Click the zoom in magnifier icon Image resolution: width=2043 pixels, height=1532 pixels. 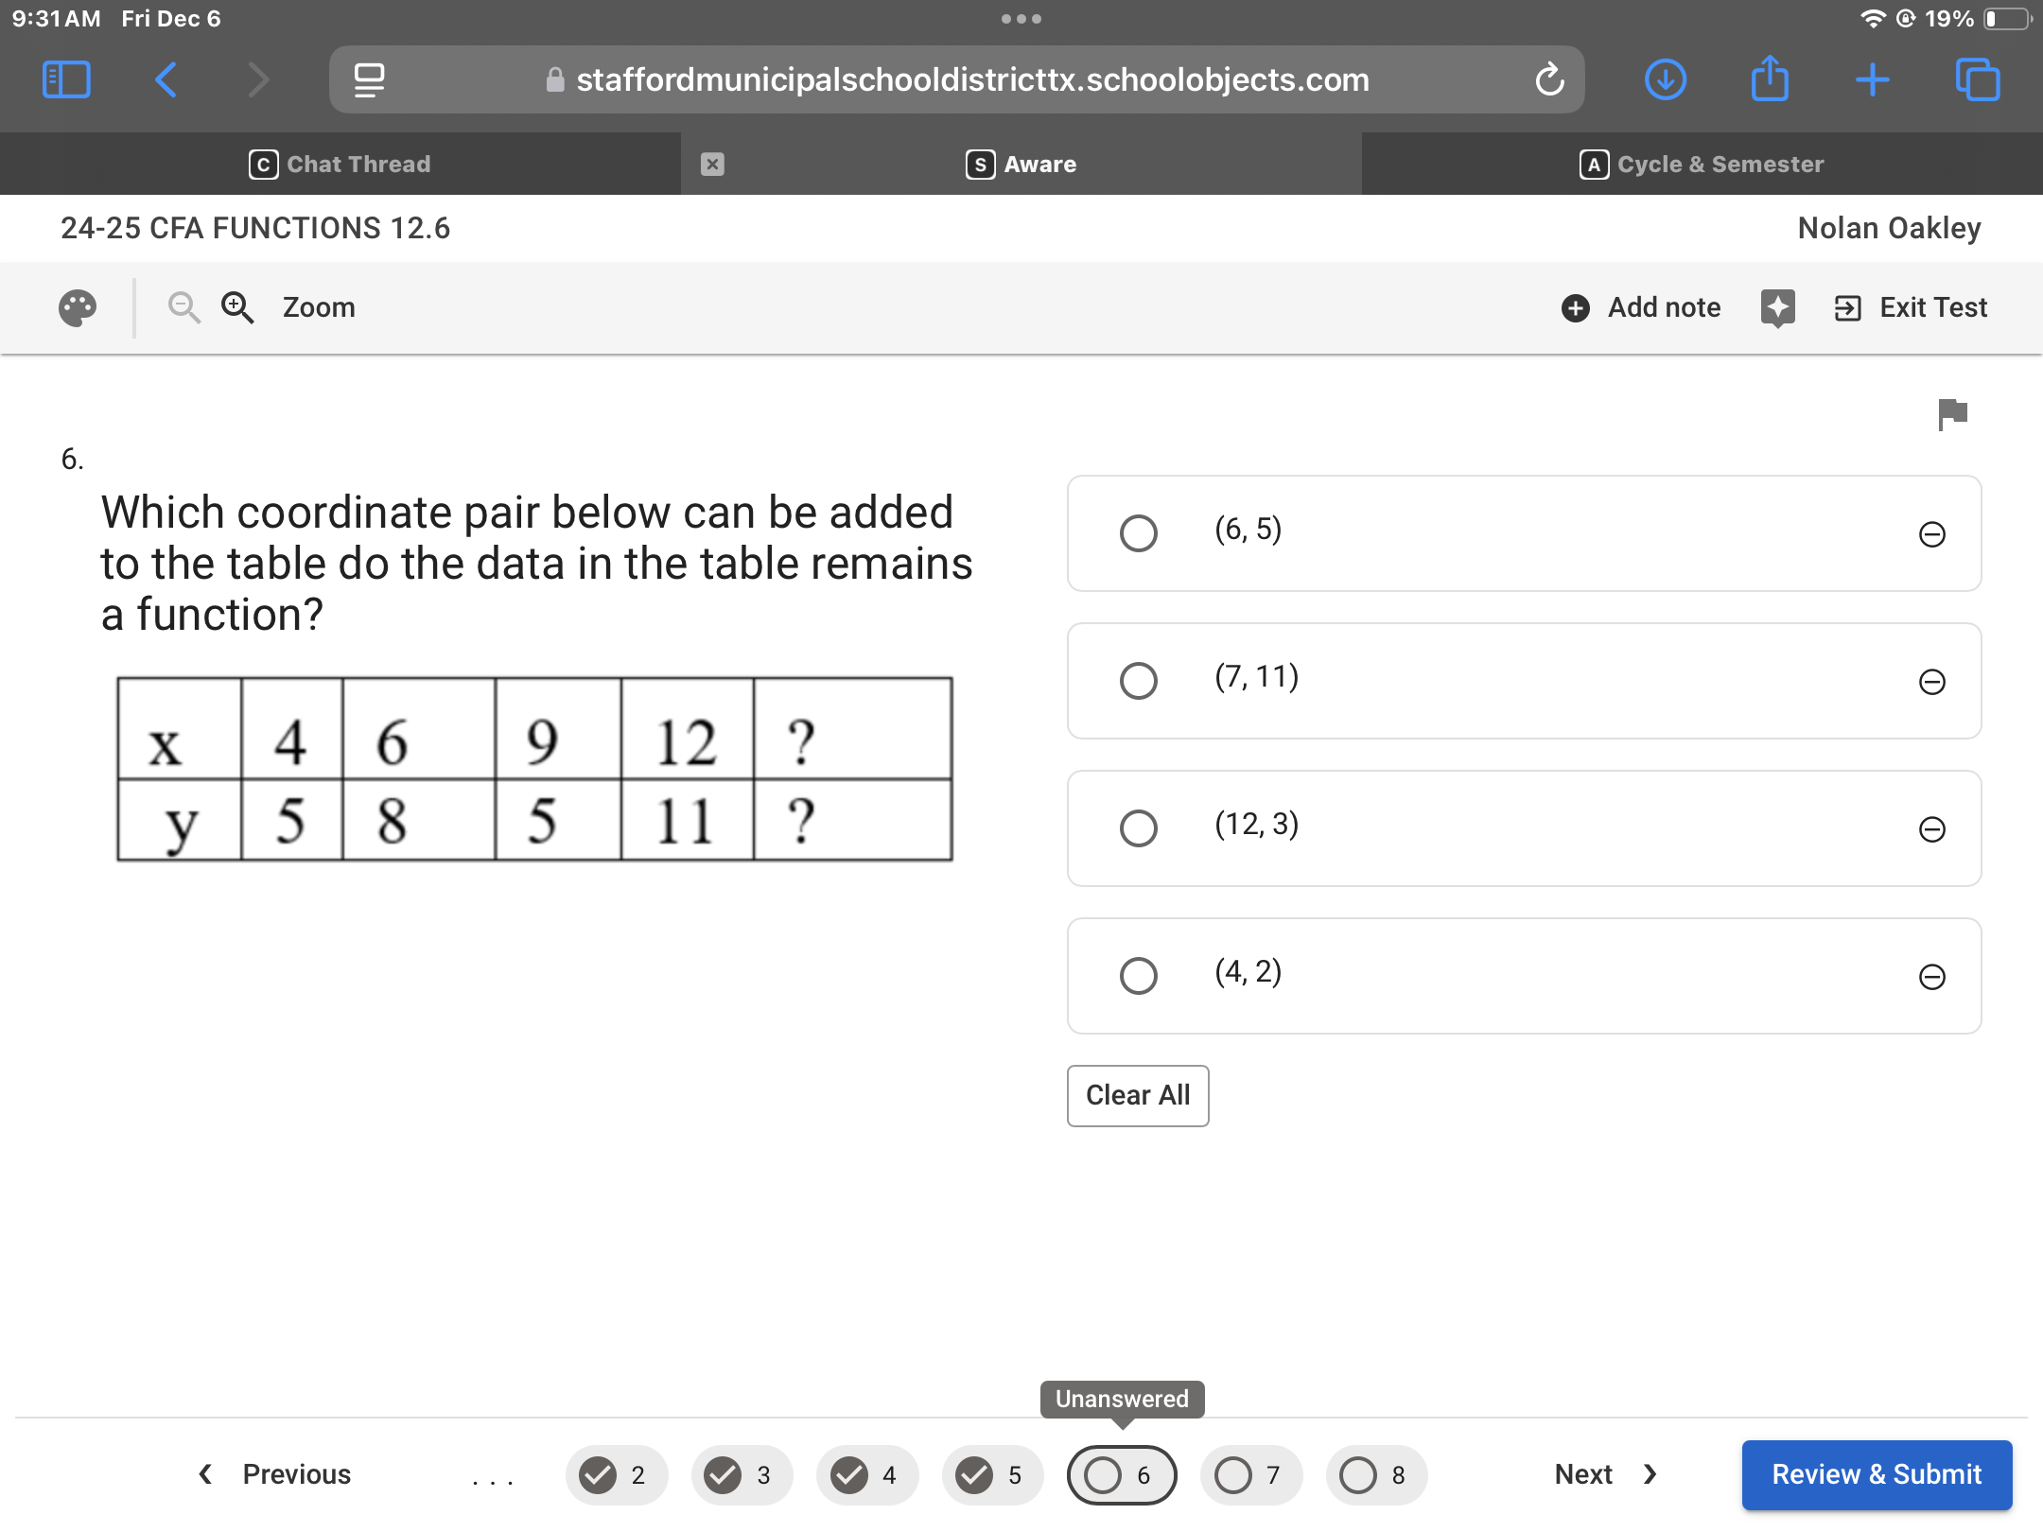click(x=236, y=307)
